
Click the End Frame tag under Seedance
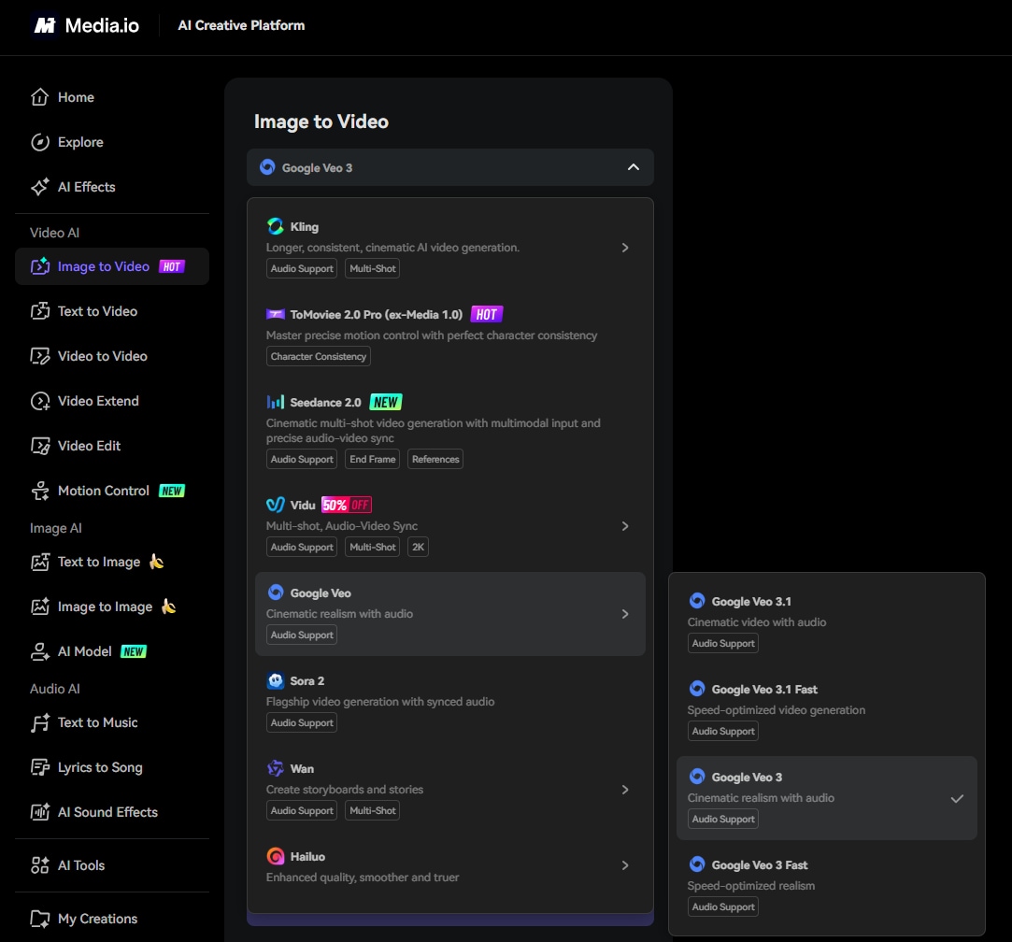coord(373,459)
